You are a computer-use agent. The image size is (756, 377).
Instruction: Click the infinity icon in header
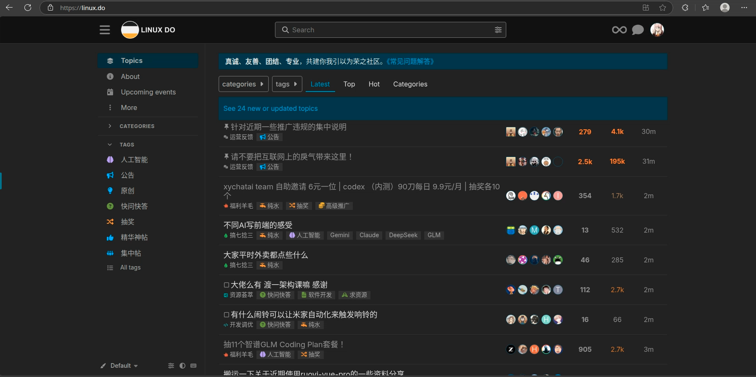(x=619, y=30)
